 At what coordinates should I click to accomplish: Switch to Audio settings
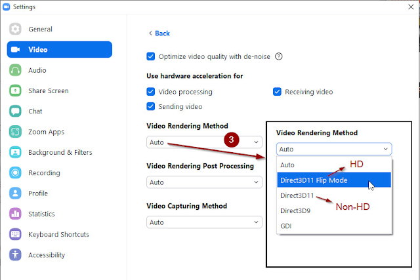[x=60, y=70]
